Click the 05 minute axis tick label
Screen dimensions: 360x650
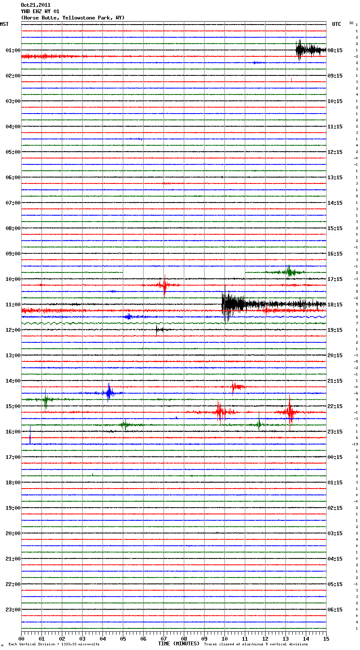pos(123,639)
